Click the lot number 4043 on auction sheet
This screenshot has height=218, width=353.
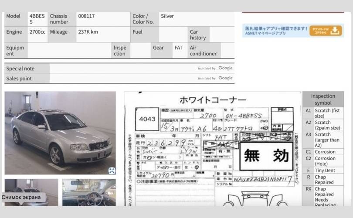coord(147,119)
